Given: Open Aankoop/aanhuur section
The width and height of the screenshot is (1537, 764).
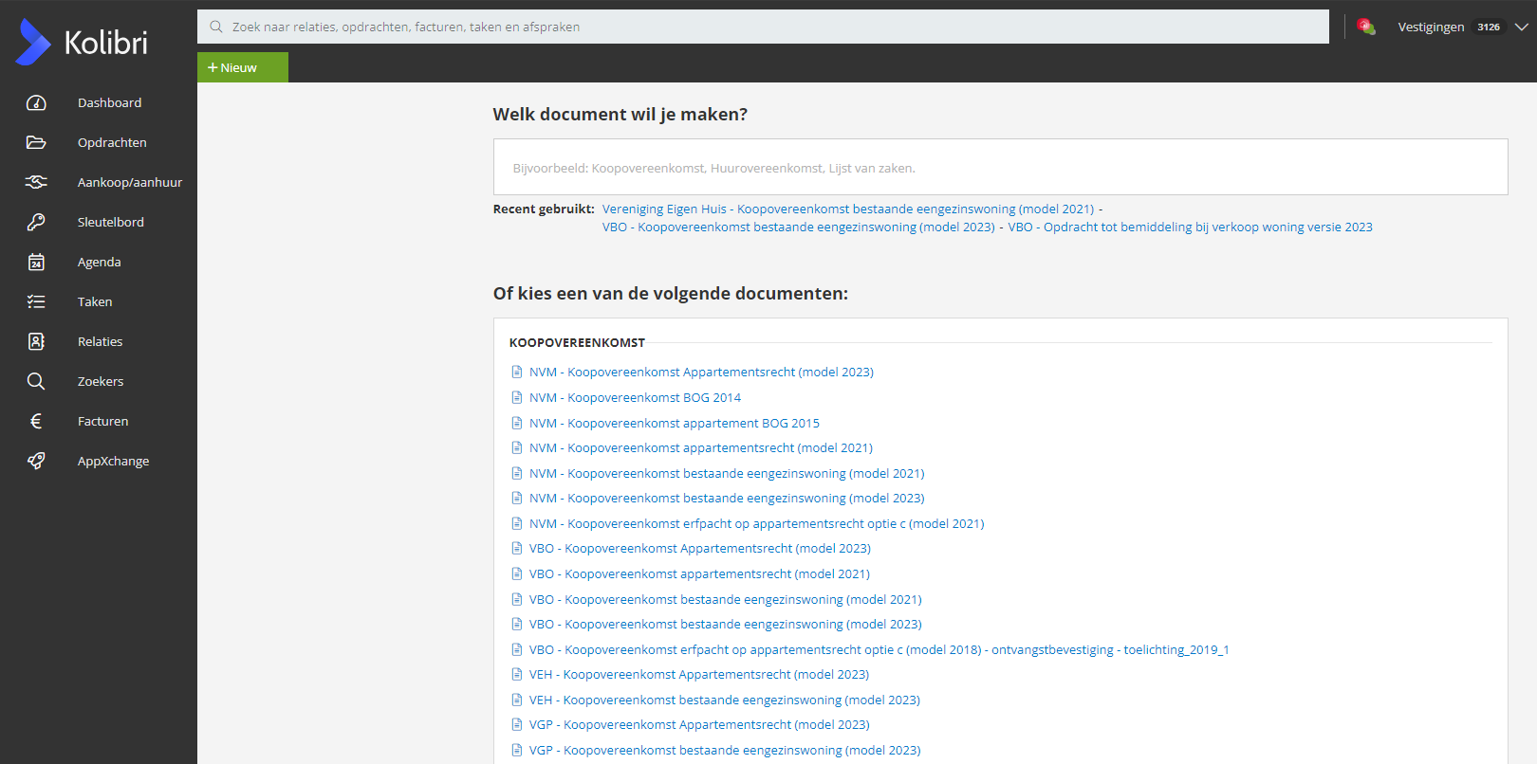Looking at the screenshot, I should coord(130,182).
